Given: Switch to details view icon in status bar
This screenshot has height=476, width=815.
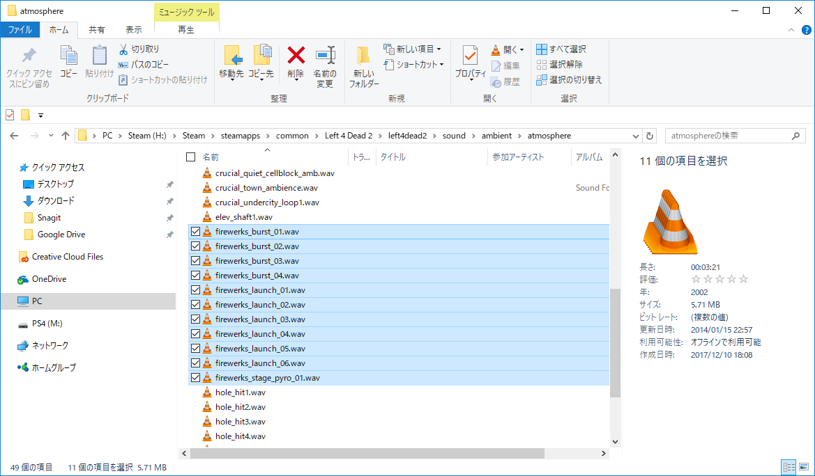Looking at the screenshot, I should coord(789,467).
